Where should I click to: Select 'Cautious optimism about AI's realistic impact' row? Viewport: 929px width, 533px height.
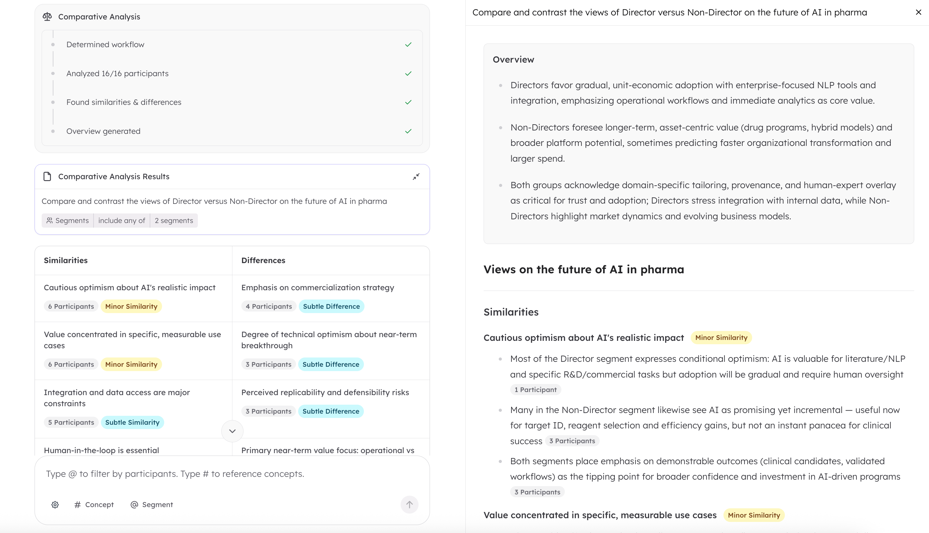point(130,287)
